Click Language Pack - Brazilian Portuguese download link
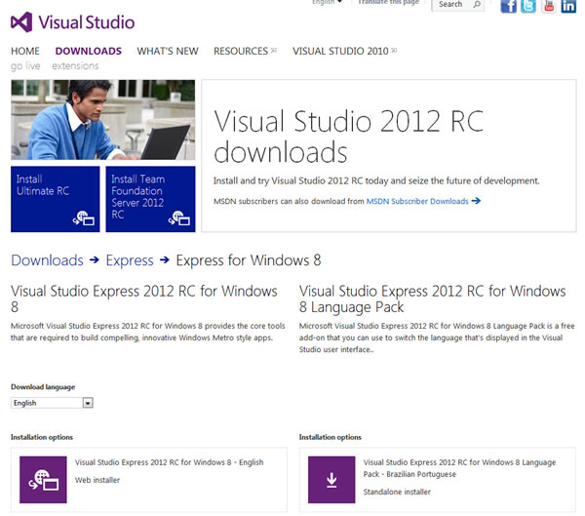 point(459,468)
